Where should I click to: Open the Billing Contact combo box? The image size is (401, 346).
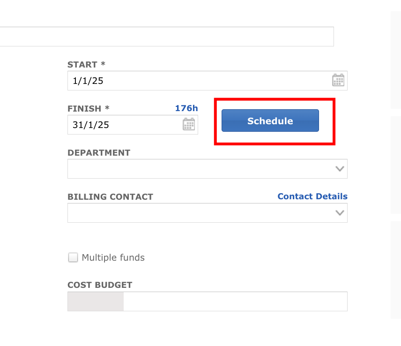pos(208,213)
